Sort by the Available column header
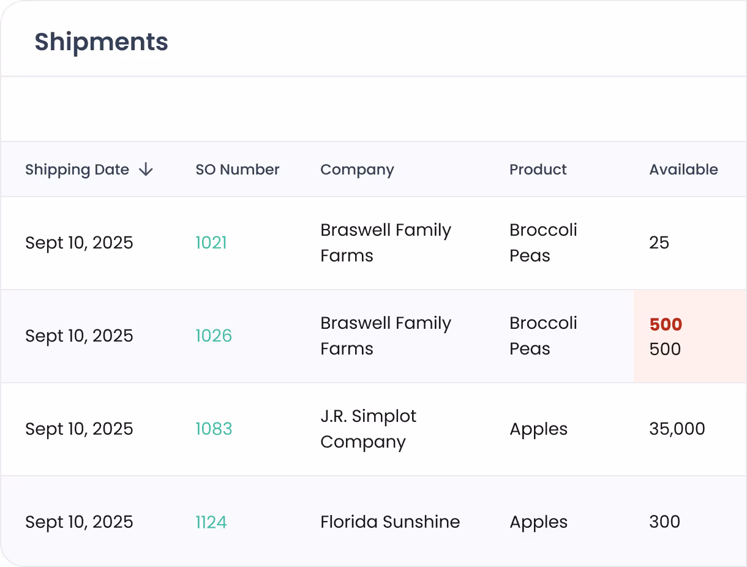 [684, 170]
